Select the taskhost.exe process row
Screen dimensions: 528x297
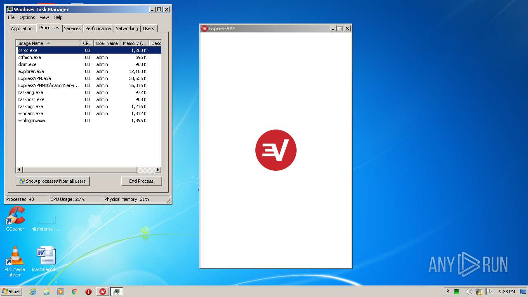(89, 99)
